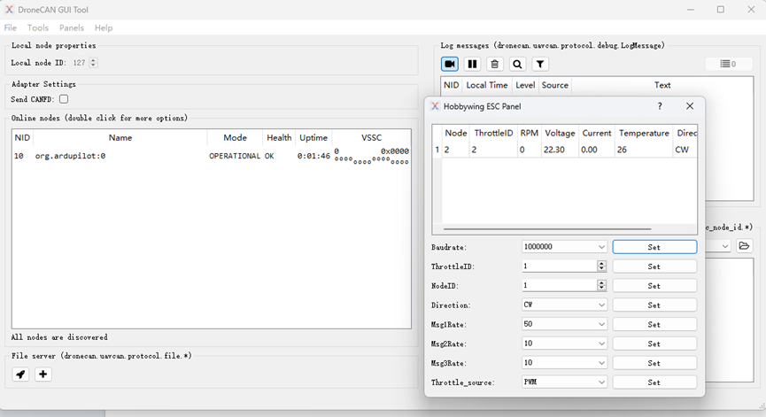Open folder icon beside node ID dropdown
Viewport: 766px width, 417px height.
pos(744,246)
